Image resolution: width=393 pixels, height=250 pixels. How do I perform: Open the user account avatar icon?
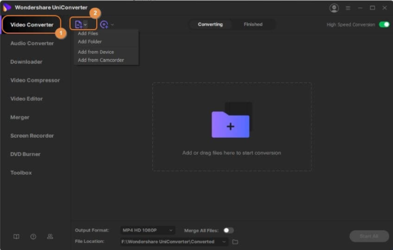point(334,8)
